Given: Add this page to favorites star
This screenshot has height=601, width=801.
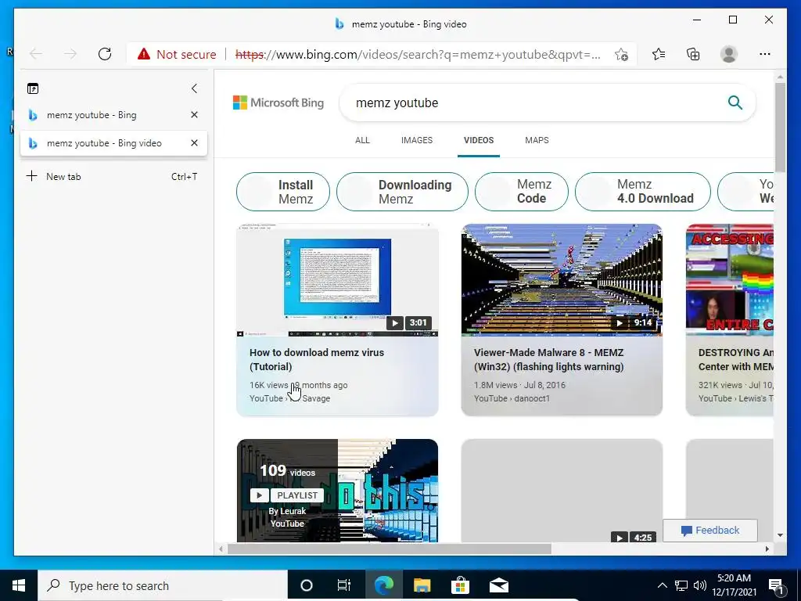Looking at the screenshot, I should pos(621,54).
